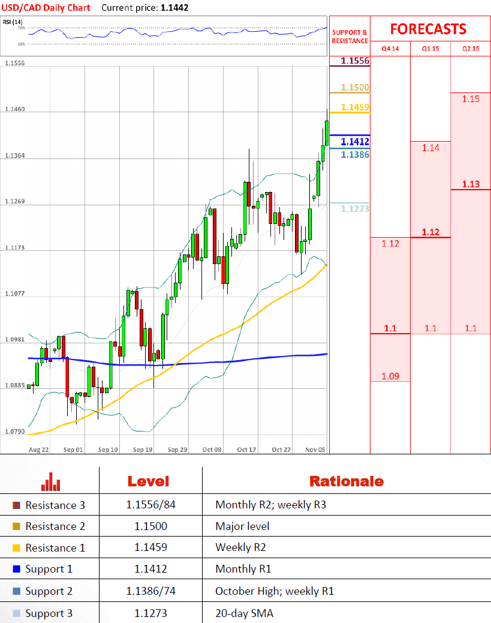Click the 1.1412 level cell in table

point(151,569)
